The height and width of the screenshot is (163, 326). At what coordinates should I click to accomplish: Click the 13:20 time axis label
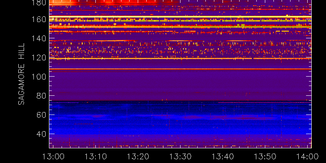(x=138, y=156)
